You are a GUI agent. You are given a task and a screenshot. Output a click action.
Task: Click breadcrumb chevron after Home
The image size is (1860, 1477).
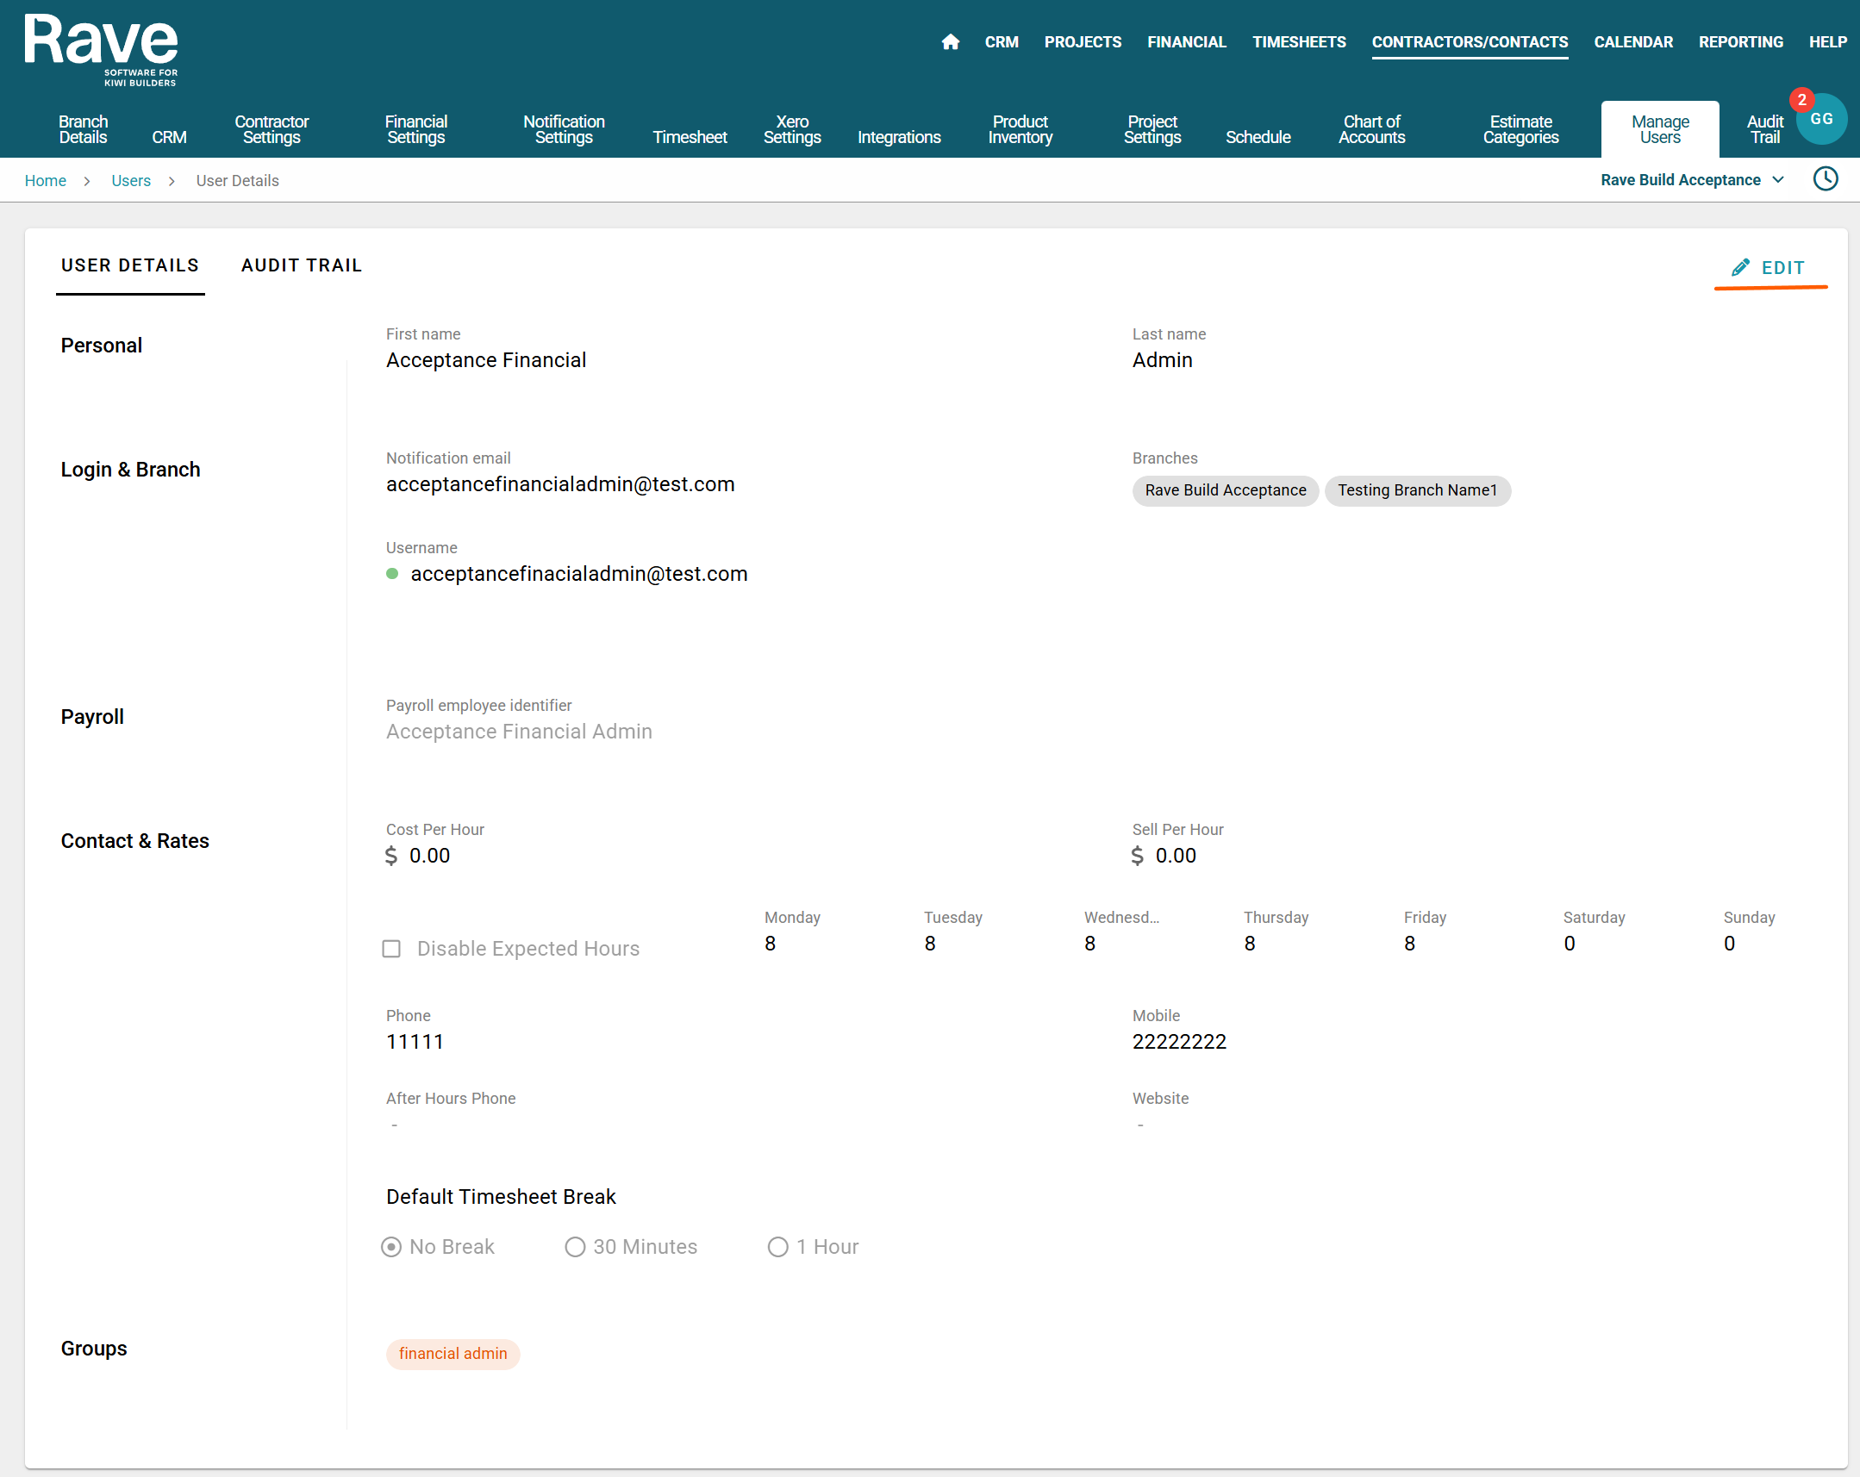tap(87, 181)
